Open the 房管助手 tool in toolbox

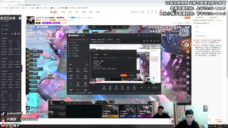coord(78,70)
